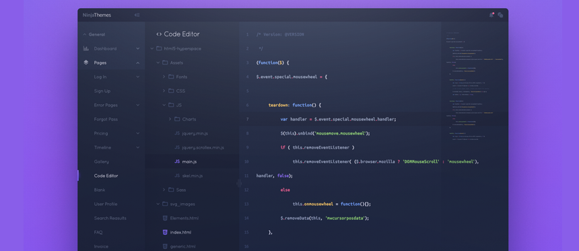Open the Blank page item
Screen dimensions: 579x251
click(100, 190)
